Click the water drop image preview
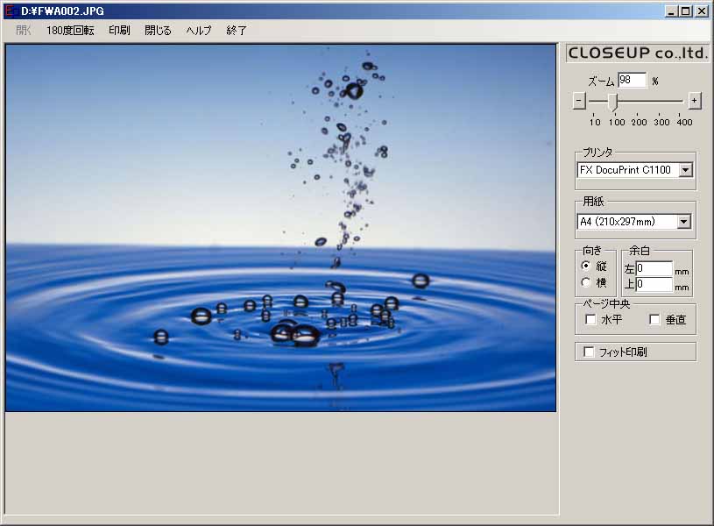Viewport: 714px width, 526px height. [281, 228]
